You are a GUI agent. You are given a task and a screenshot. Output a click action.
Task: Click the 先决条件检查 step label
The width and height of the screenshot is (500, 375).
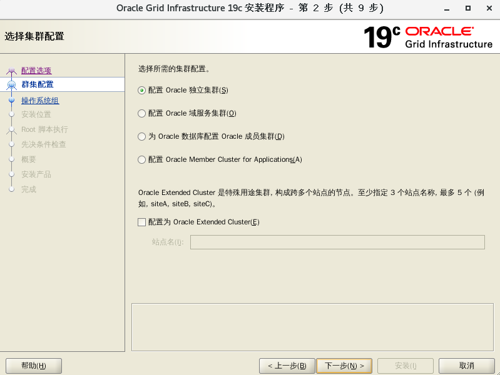coord(44,144)
